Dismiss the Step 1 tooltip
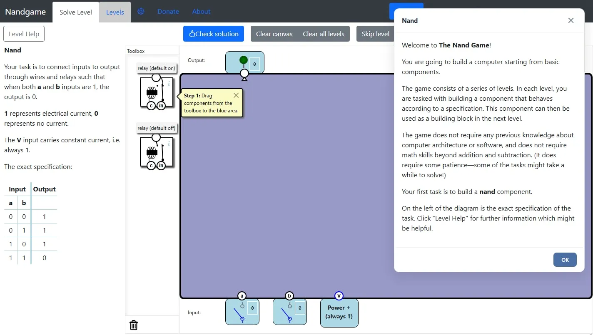This screenshot has width=593, height=335. (x=236, y=95)
